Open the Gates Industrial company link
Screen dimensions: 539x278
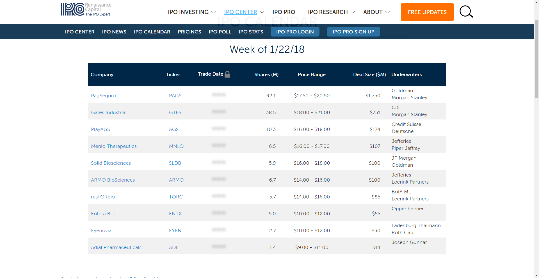click(x=109, y=112)
